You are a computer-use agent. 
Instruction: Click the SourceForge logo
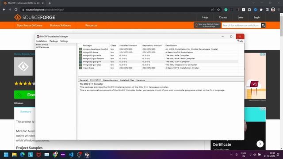[34, 18]
